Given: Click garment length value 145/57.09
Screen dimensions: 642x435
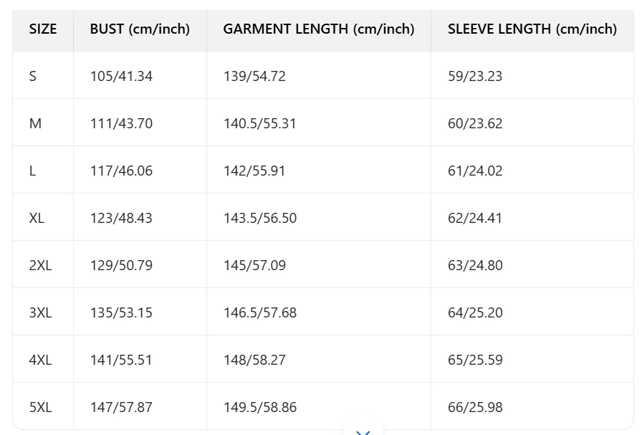Looking at the screenshot, I should [x=254, y=265].
